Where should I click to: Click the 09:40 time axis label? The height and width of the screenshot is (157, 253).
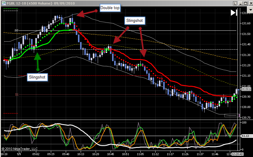(66, 154)
